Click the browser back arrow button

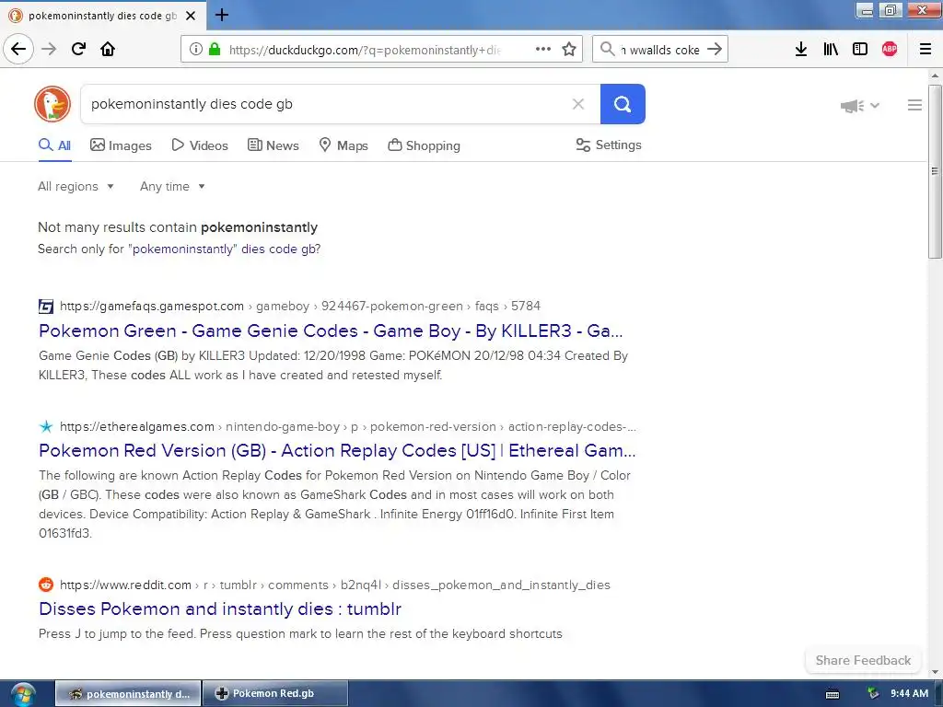(x=18, y=49)
